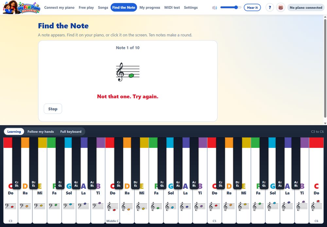Viewport: 327px width, 227px height.
Task: Open the bear avatar profile icon
Action: point(281,8)
